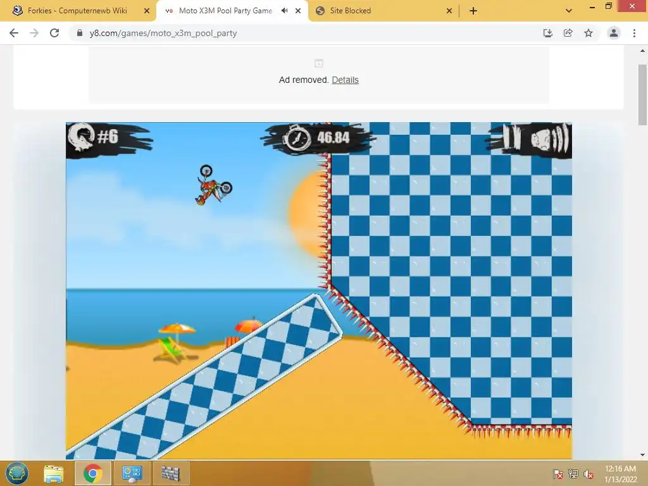Close the Forkies wiki tab
The height and width of the screenshot is (486, 648).
coord(146,11)
